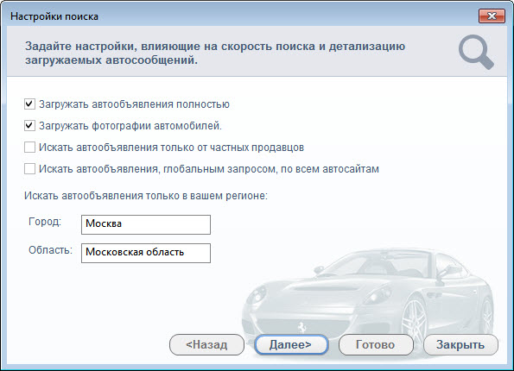Focus the Область field with Московская область
The image size is (514, 371).
[x=146, y=253]
